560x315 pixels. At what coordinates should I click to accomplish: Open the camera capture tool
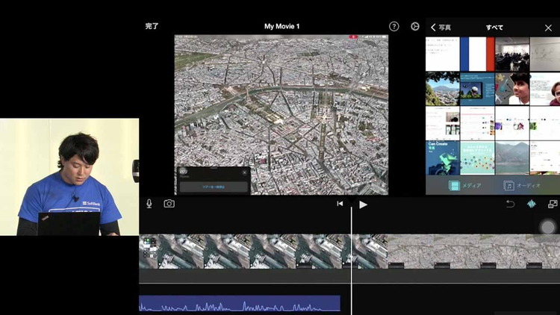pos(169,204)
